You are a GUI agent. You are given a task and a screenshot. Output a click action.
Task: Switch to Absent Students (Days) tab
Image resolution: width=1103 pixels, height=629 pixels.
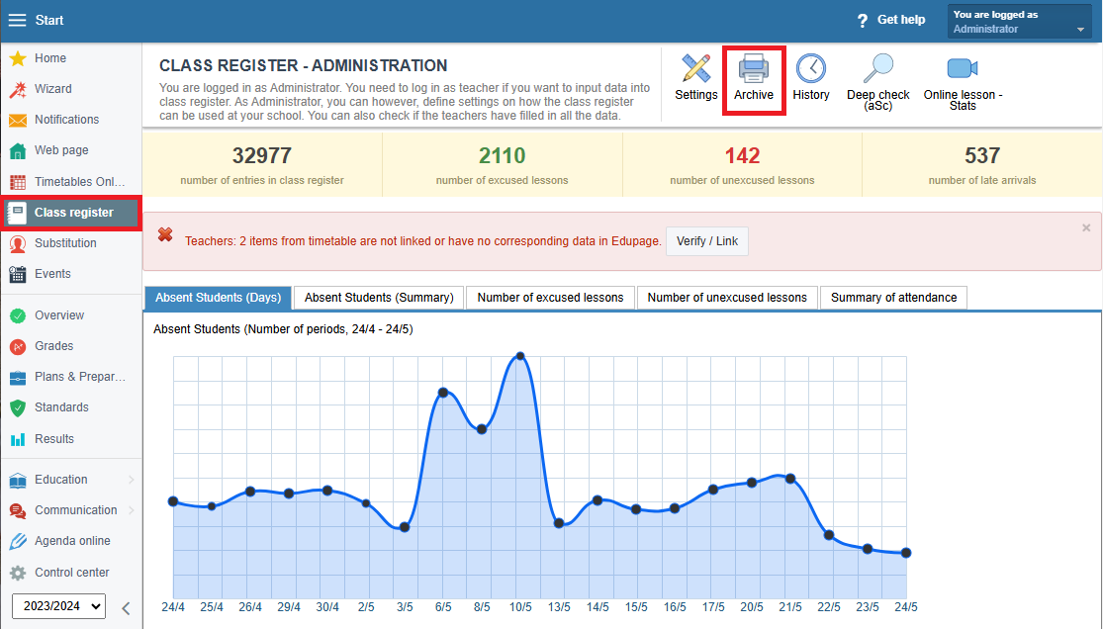tap(218, 298)
